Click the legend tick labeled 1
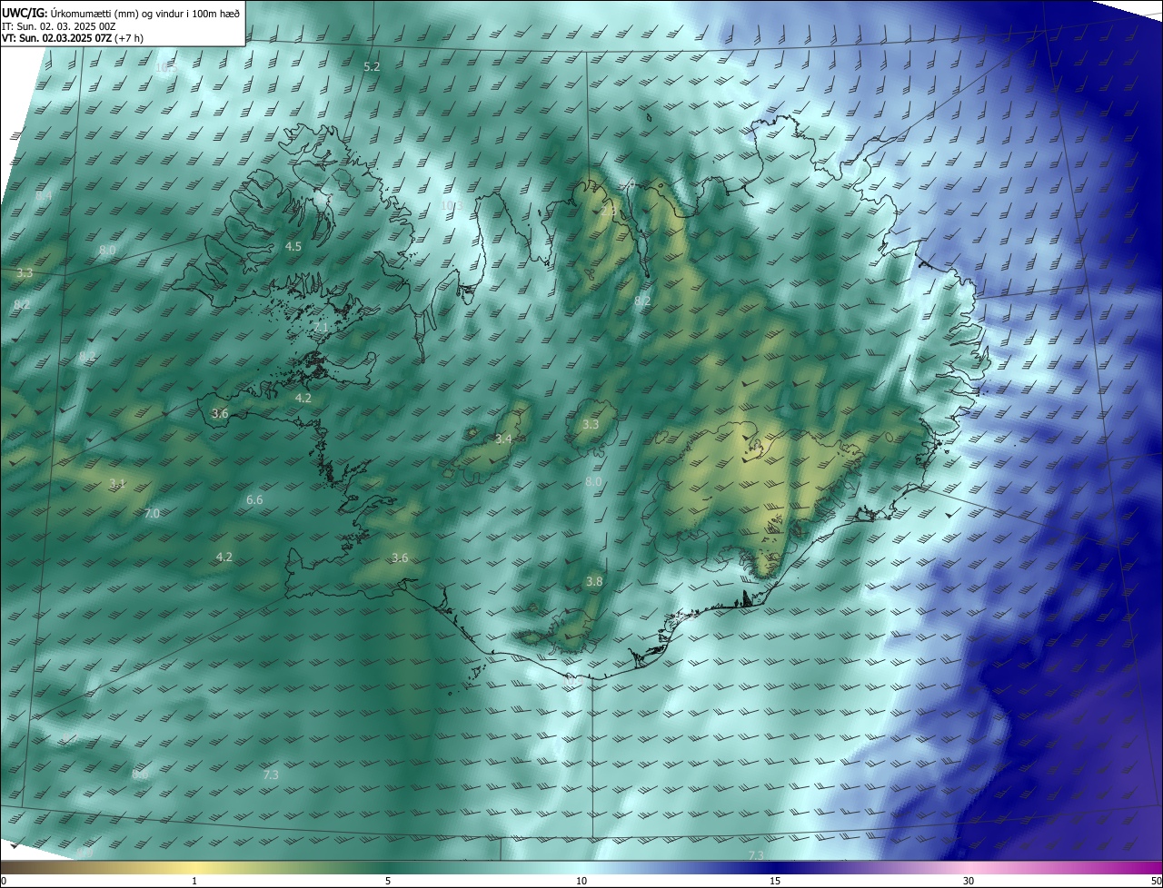 click(x=194, y=881)
